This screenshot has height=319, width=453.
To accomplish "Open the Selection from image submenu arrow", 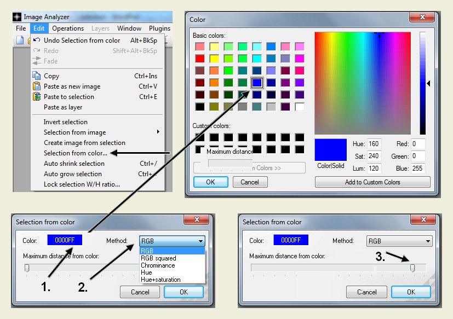I will point(158,132).
